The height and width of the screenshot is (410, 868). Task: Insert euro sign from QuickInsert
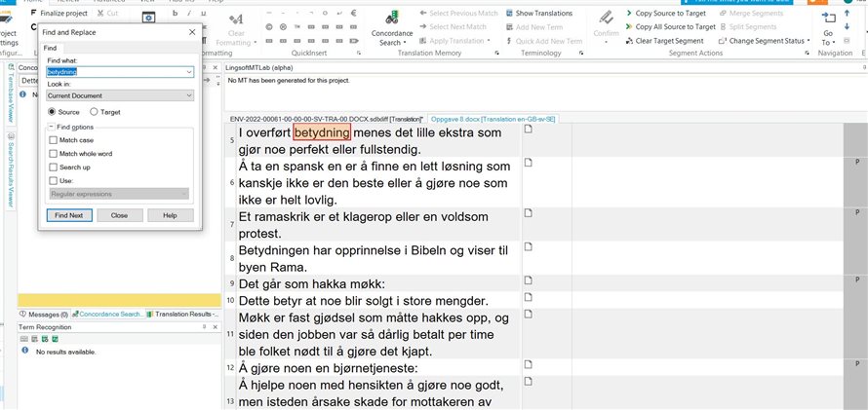[x=354, y=13]
